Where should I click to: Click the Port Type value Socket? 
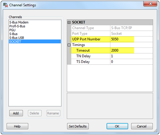click(x=131, y=33)
